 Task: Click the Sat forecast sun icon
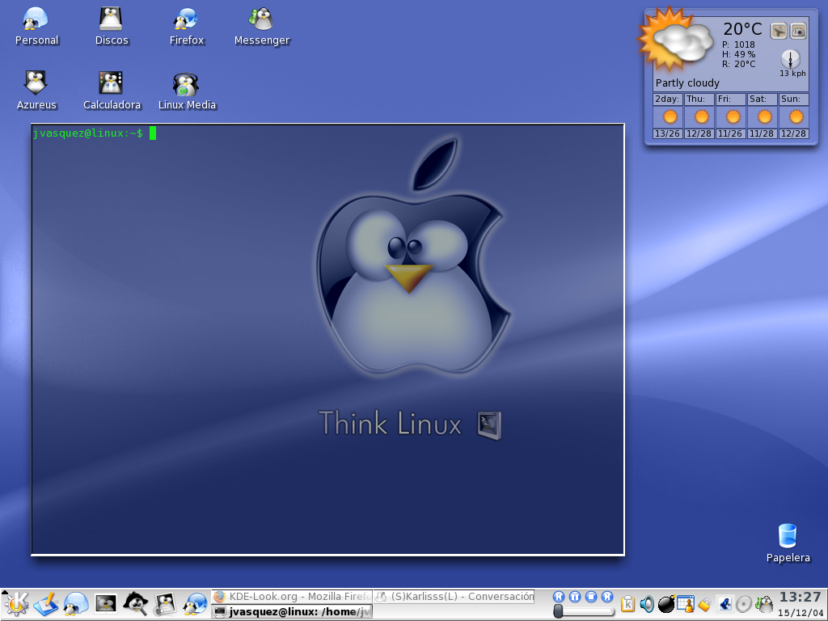(764, 116)
